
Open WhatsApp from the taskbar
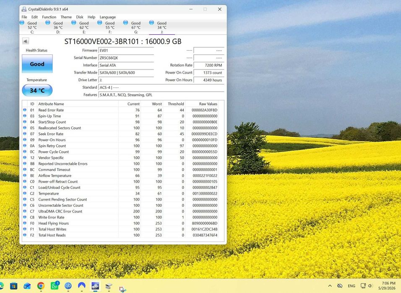click(55, 286)
